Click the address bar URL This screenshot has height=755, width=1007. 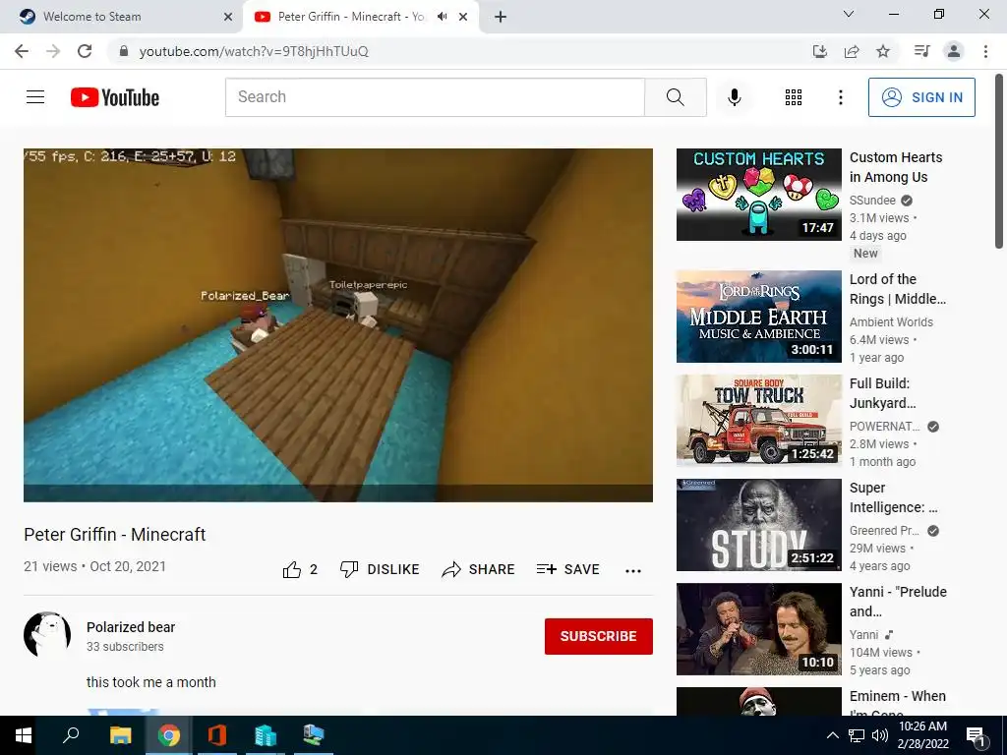pos(254,51)
